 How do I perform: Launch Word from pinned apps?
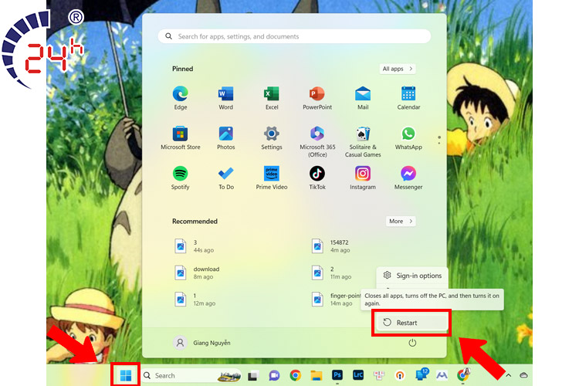[225, 98]
